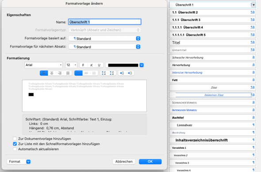Increase indent
The height and width of the screenshot is (172, 261).
point(130,73)
